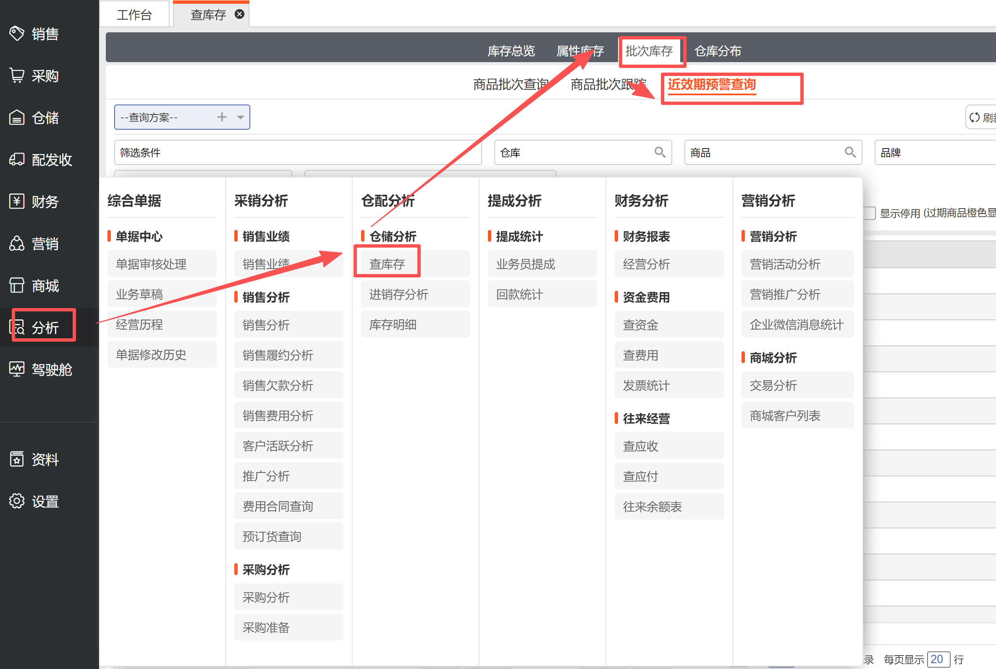Select the 库存总览 tab
Screen dimensions: 996x669
pyautogui.click(x=511, y=51)
